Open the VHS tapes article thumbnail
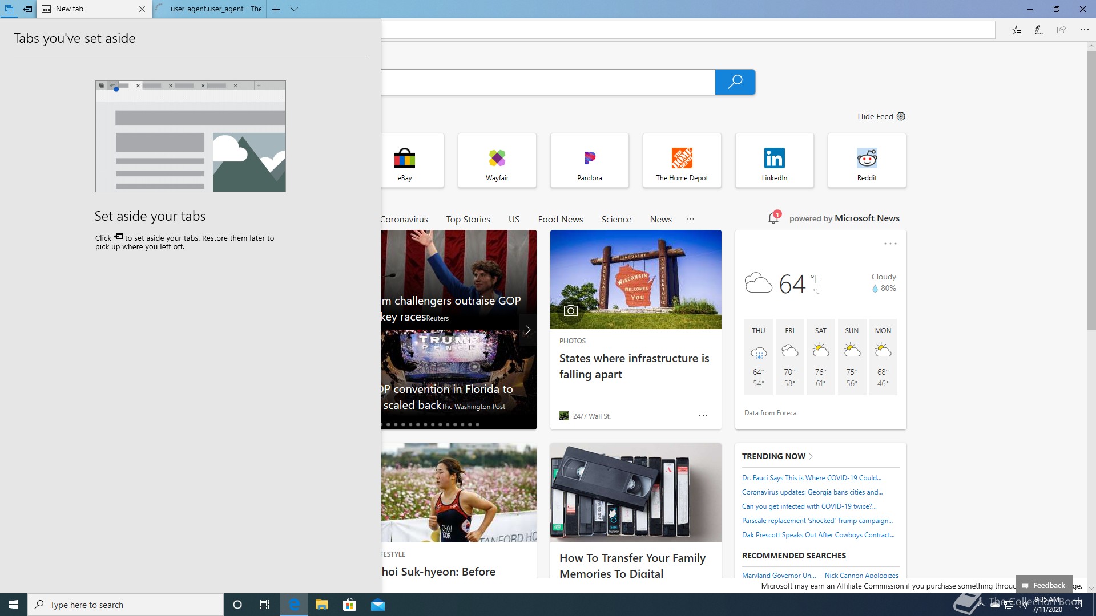This screenshot has width=1096, height=616. coord(636,493)
